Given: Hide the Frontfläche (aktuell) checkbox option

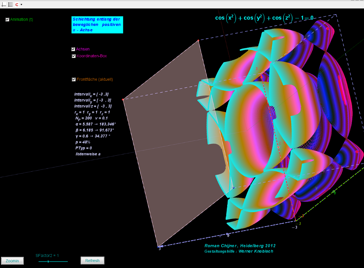Looking at the screenshot, I should [x=74, y=80].
